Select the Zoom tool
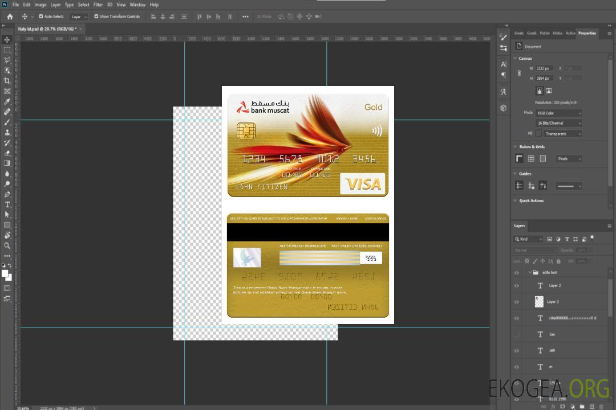 [x=7, y=245]
